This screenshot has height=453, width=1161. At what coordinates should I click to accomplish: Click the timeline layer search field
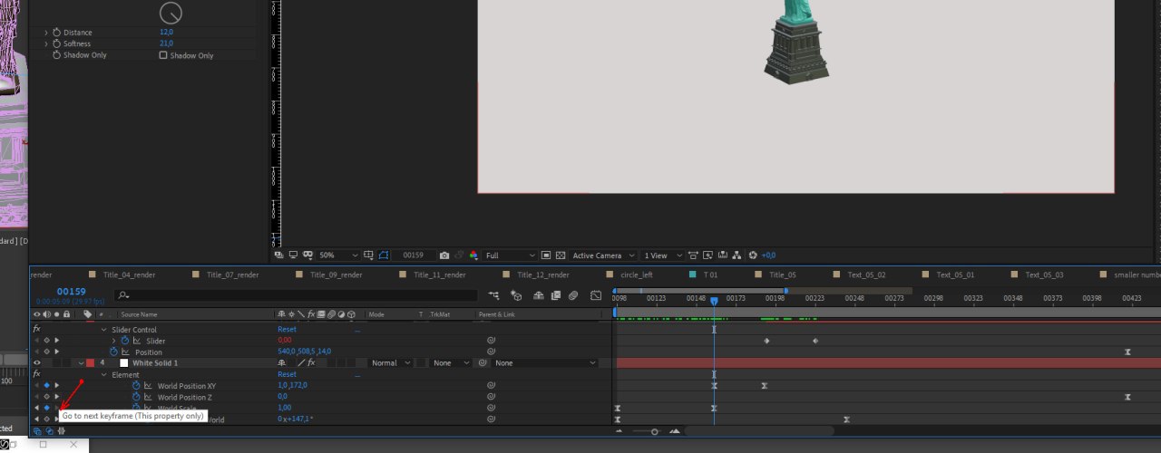pyautogui.click(x=297, y=295)
